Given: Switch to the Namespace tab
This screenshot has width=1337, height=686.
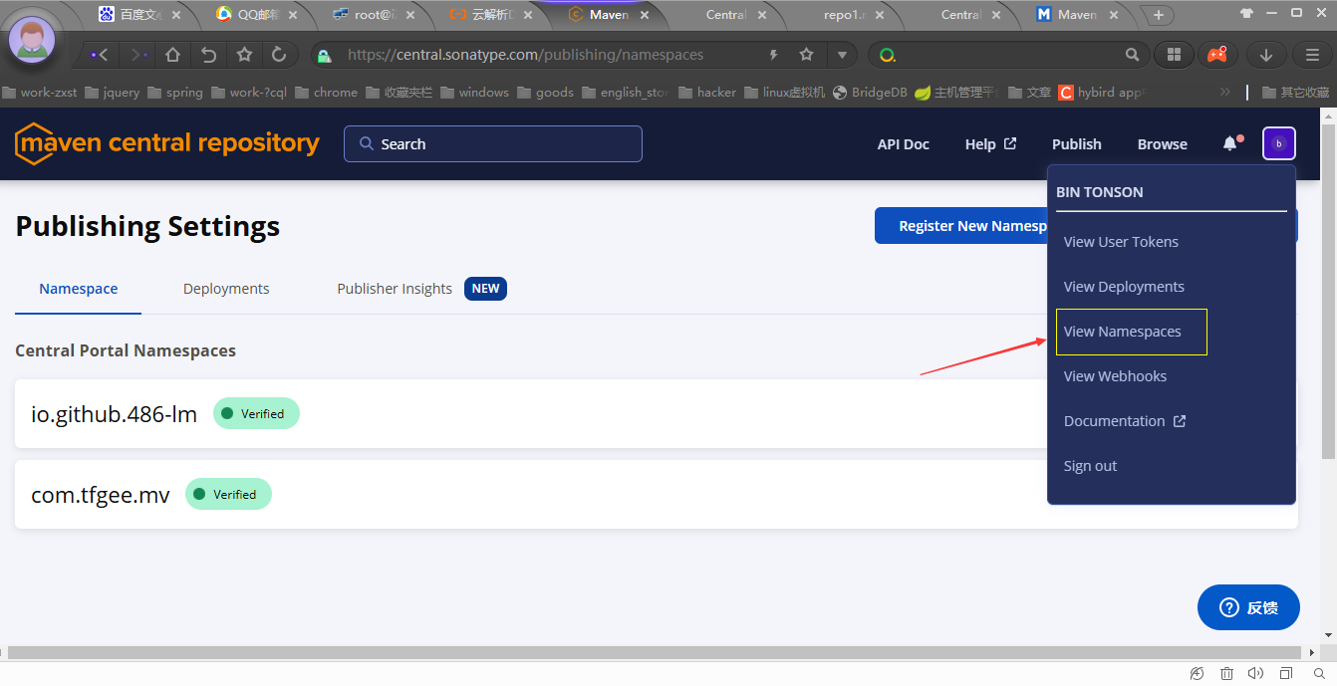Looking at the screenshot, I should coord(79,289).
